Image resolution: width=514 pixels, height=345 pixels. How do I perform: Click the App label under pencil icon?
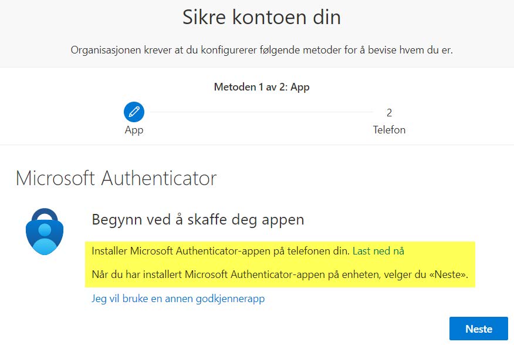[x=134, y=129]
